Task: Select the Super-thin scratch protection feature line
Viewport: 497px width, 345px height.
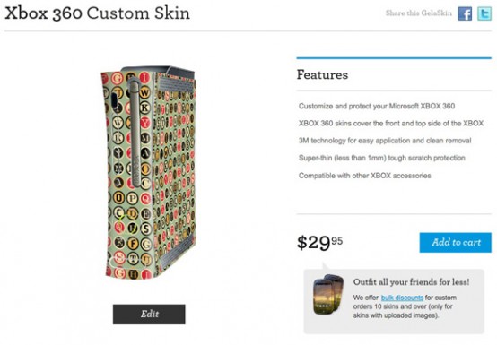Action: (x=382, y=158)
